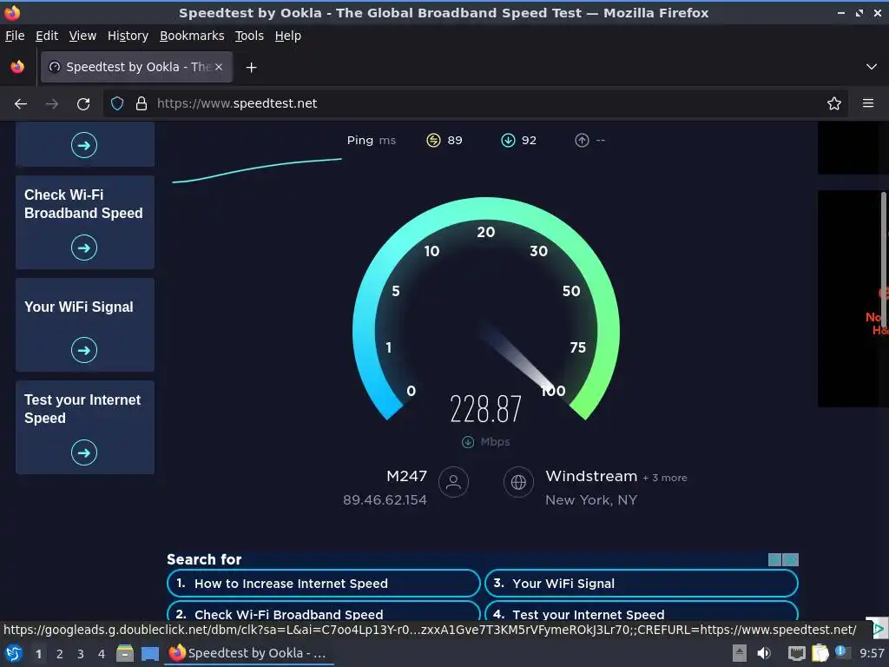The height and width of the screenshot is (667, 889).
Task: Go back to the previous page
Action: click(21, 104)
